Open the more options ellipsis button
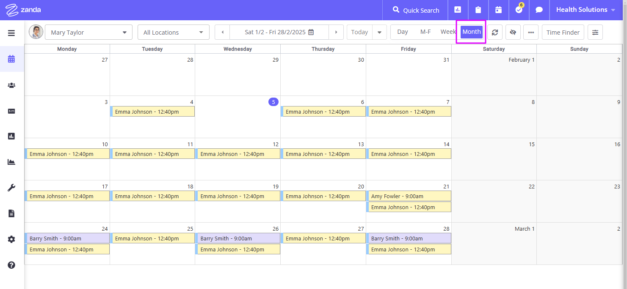The height and width of the screenshot is (289, 627). click(531, 32)
